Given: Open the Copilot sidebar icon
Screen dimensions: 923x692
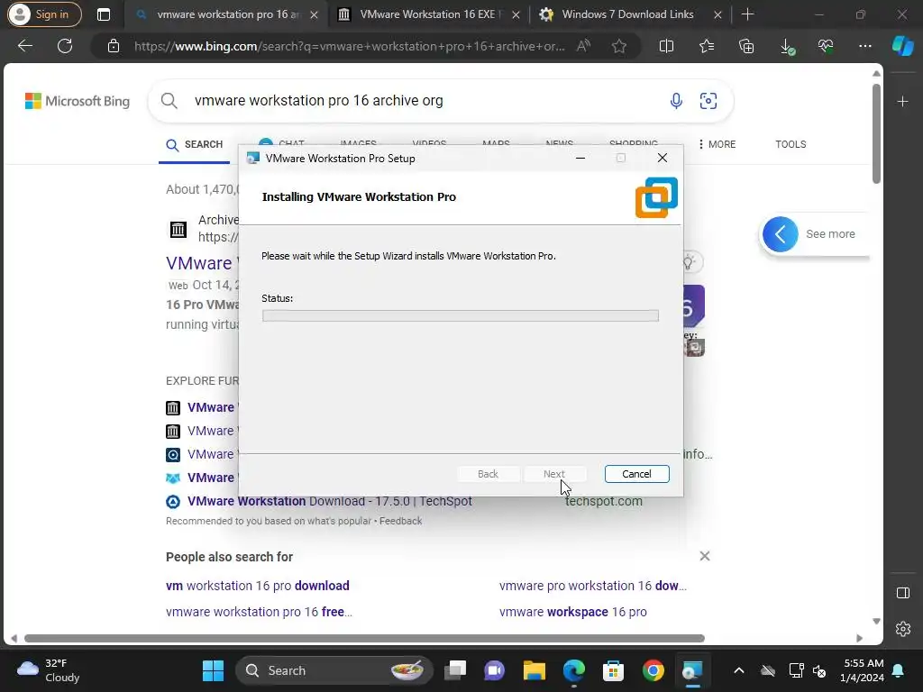Looking at the screenshot, I should pyautogui.click(x=902, y=46).
